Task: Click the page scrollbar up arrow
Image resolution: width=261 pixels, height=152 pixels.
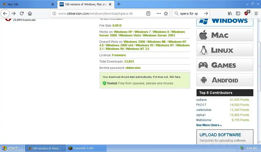Action: (x=259, y=21)
